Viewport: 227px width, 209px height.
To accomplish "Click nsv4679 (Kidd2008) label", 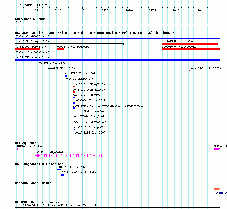I will (x=79, y=79).
